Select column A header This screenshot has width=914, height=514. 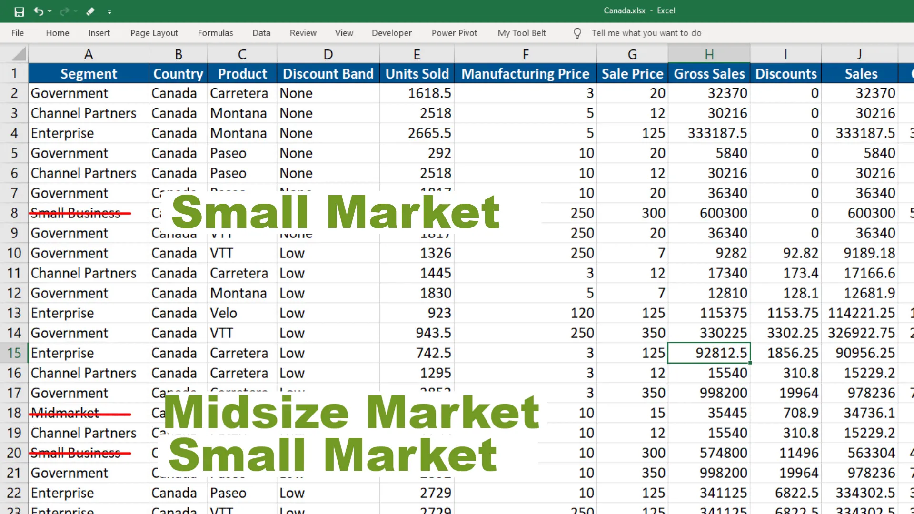[89, 54]
